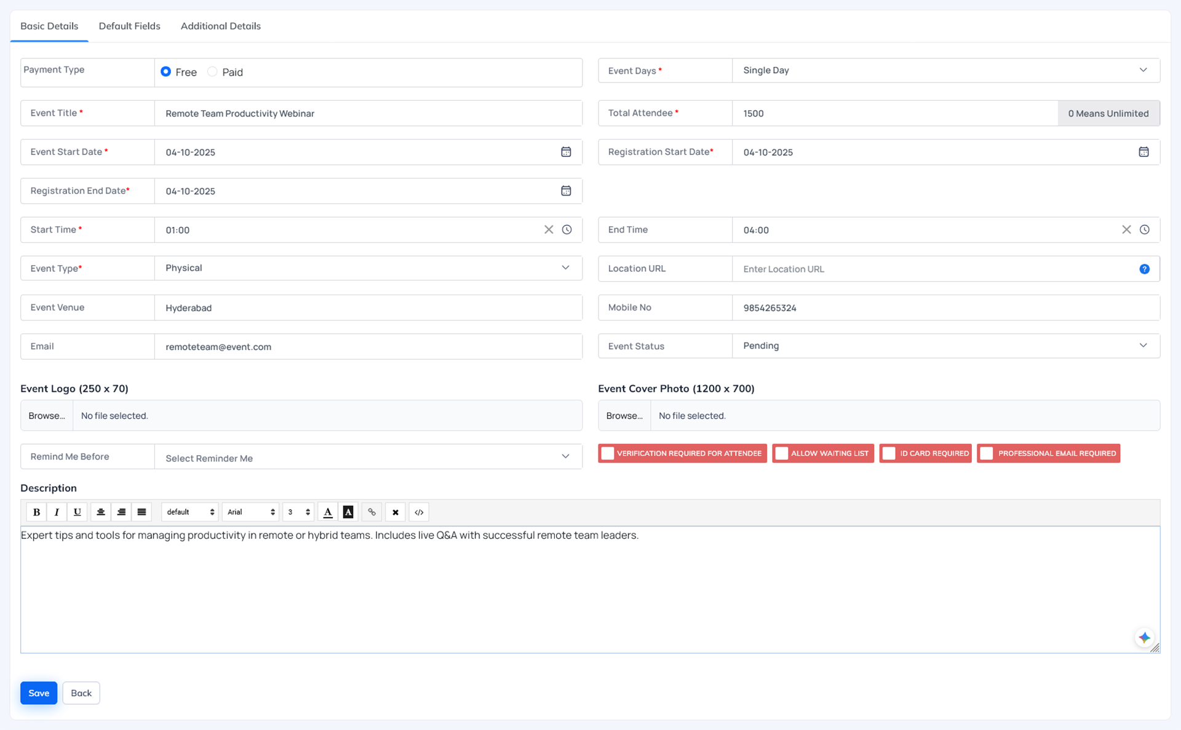
Task: Open the Event Start Date calendar picker
Action: 566,152
